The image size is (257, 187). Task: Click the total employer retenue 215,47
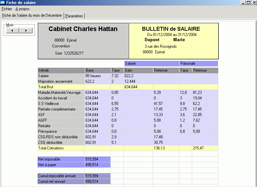pos(205,148)
